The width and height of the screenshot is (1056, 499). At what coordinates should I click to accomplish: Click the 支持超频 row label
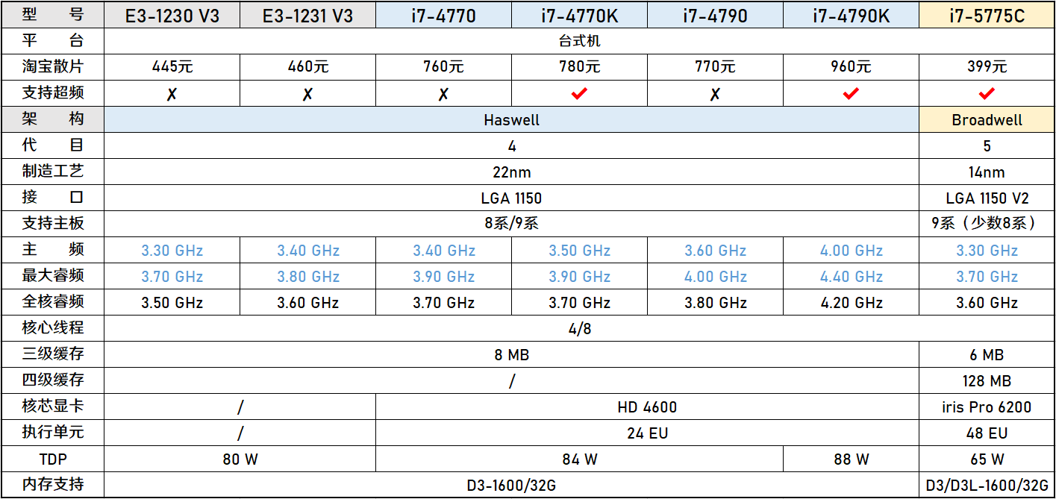tap(53, 93)
